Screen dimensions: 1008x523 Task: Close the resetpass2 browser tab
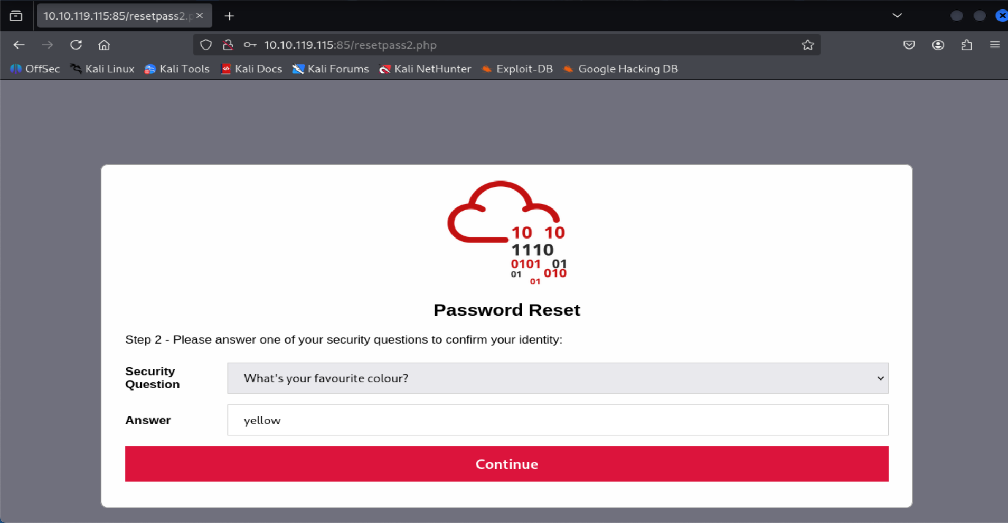200,16
